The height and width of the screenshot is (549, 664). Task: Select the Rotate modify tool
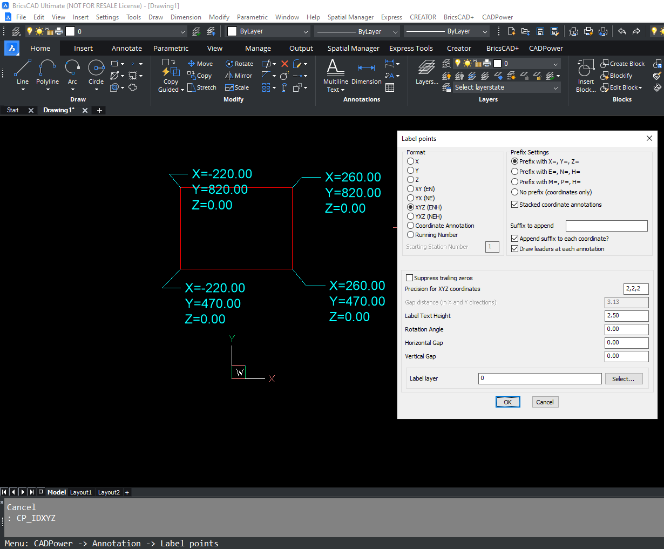[x=239, y=63]
